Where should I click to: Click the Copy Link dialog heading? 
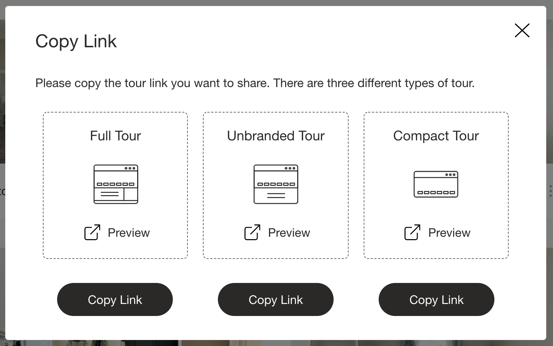pos(76,41)
